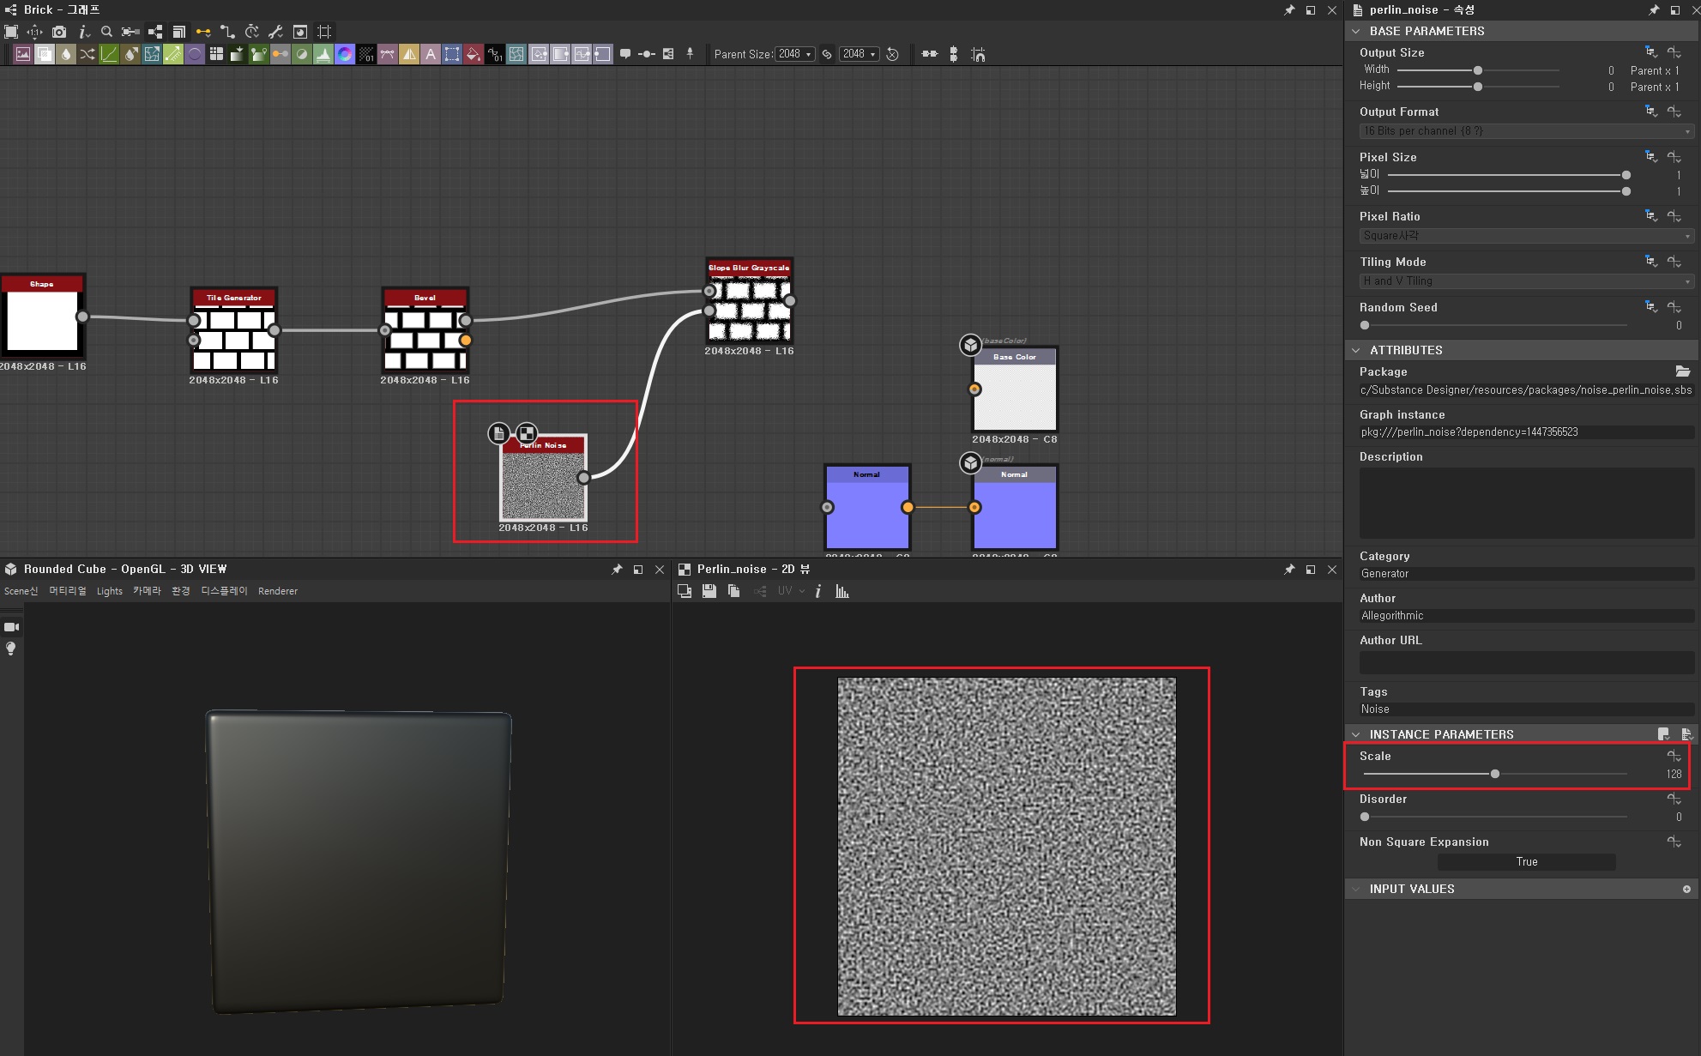This screenshot has height=1056, width=1701.
Task: Add a Levels histogram node from toolbar
Action: coord(323,54)
